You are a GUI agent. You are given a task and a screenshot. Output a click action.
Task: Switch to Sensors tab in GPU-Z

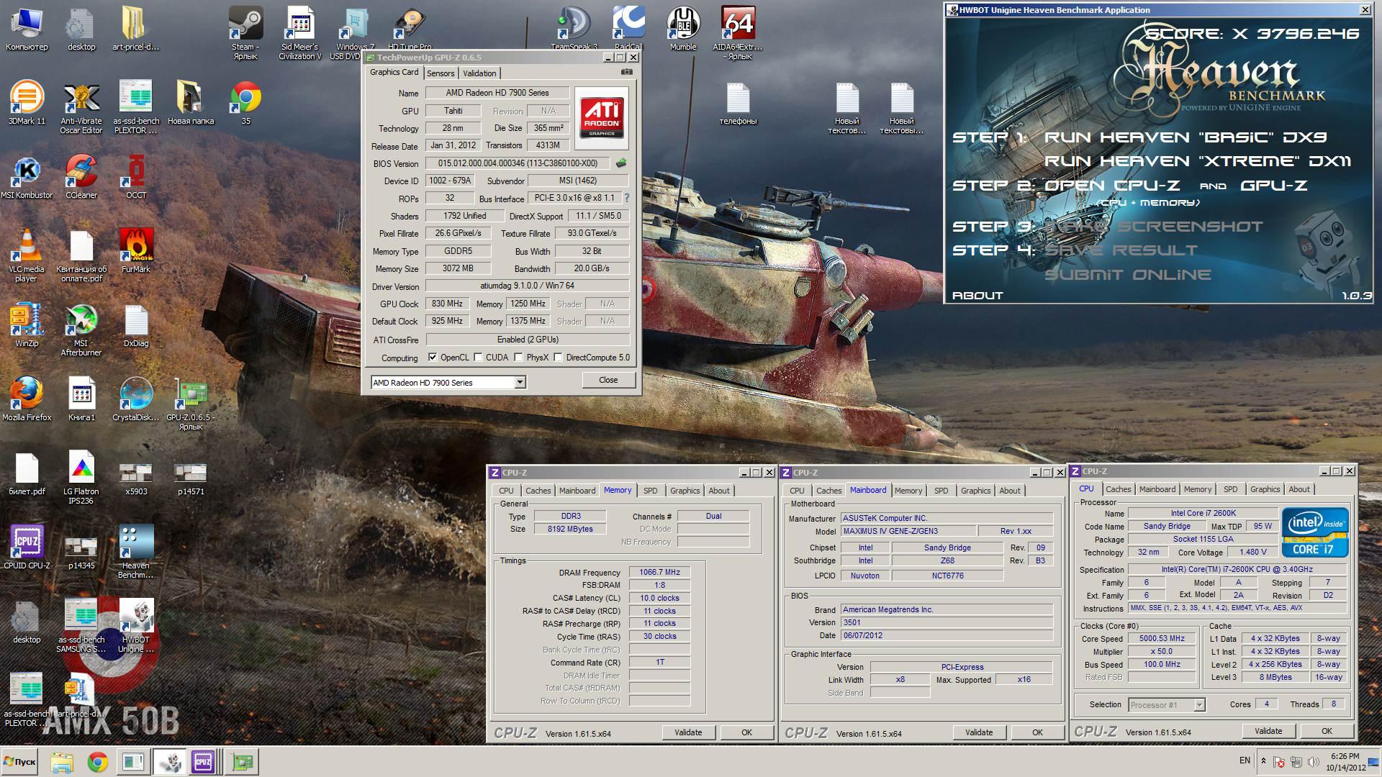441,73
